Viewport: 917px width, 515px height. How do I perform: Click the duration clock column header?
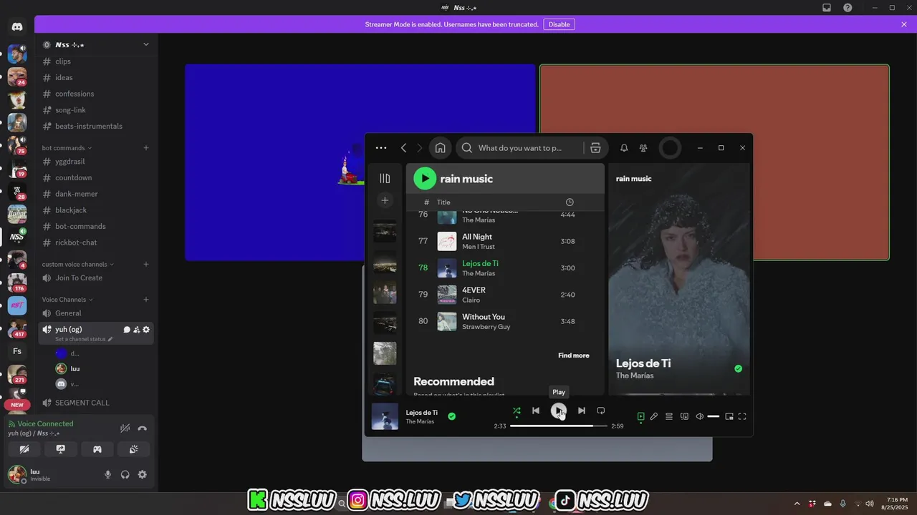click(570, 202)
